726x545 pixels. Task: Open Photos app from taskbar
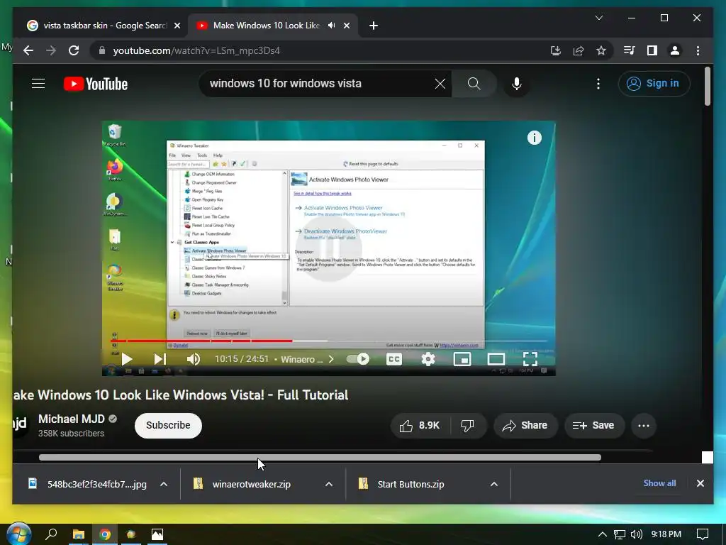tap(157, 534)
